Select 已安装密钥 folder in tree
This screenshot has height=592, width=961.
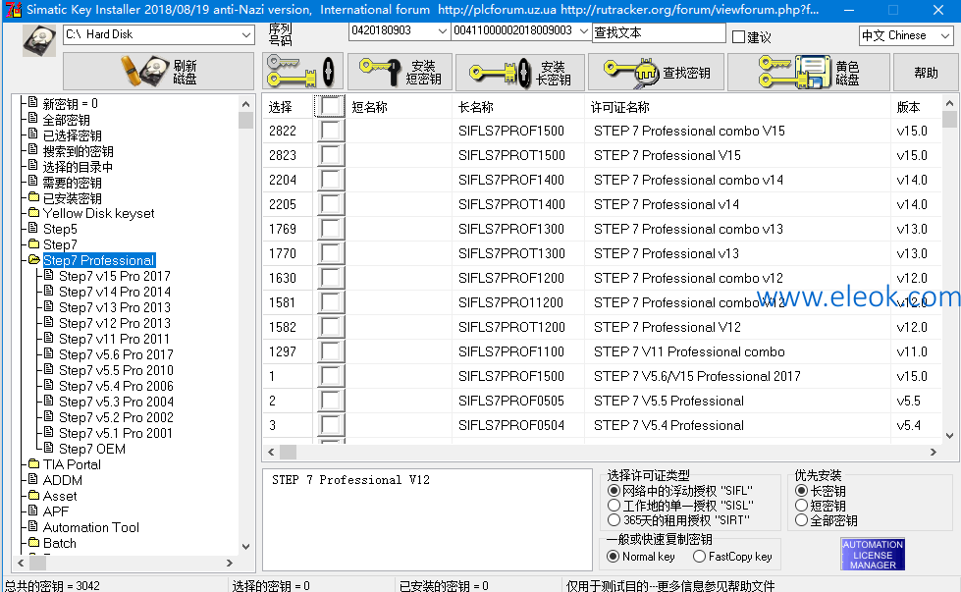coord(73,198)
